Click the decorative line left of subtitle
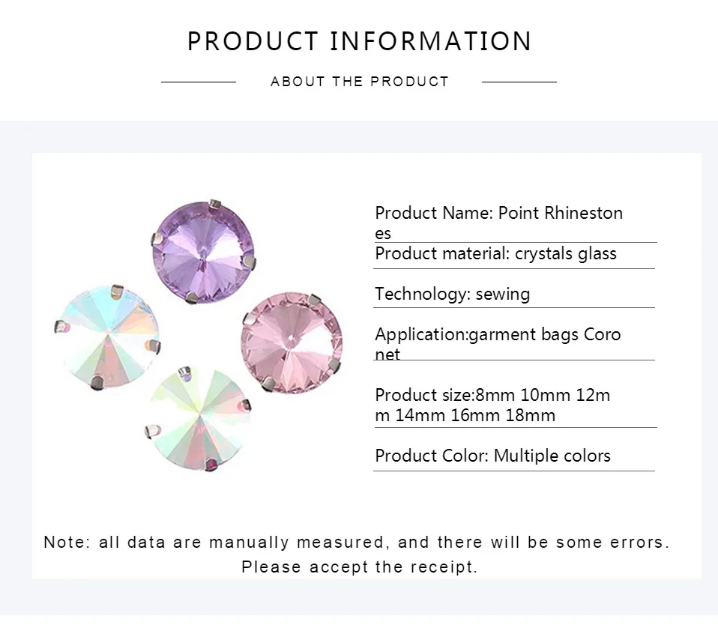The image size is (718, 631). [x=199, y=82]
